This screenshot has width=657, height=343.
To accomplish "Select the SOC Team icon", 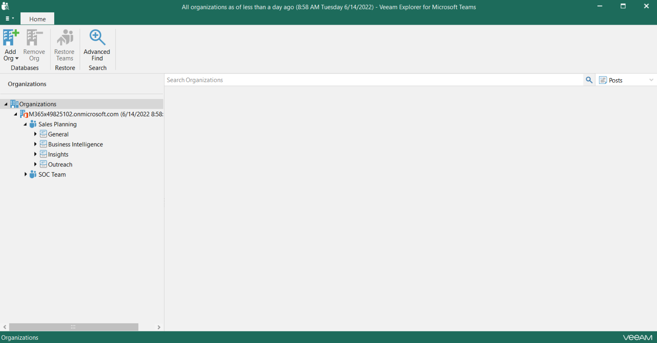I will (x=33, y=175).
